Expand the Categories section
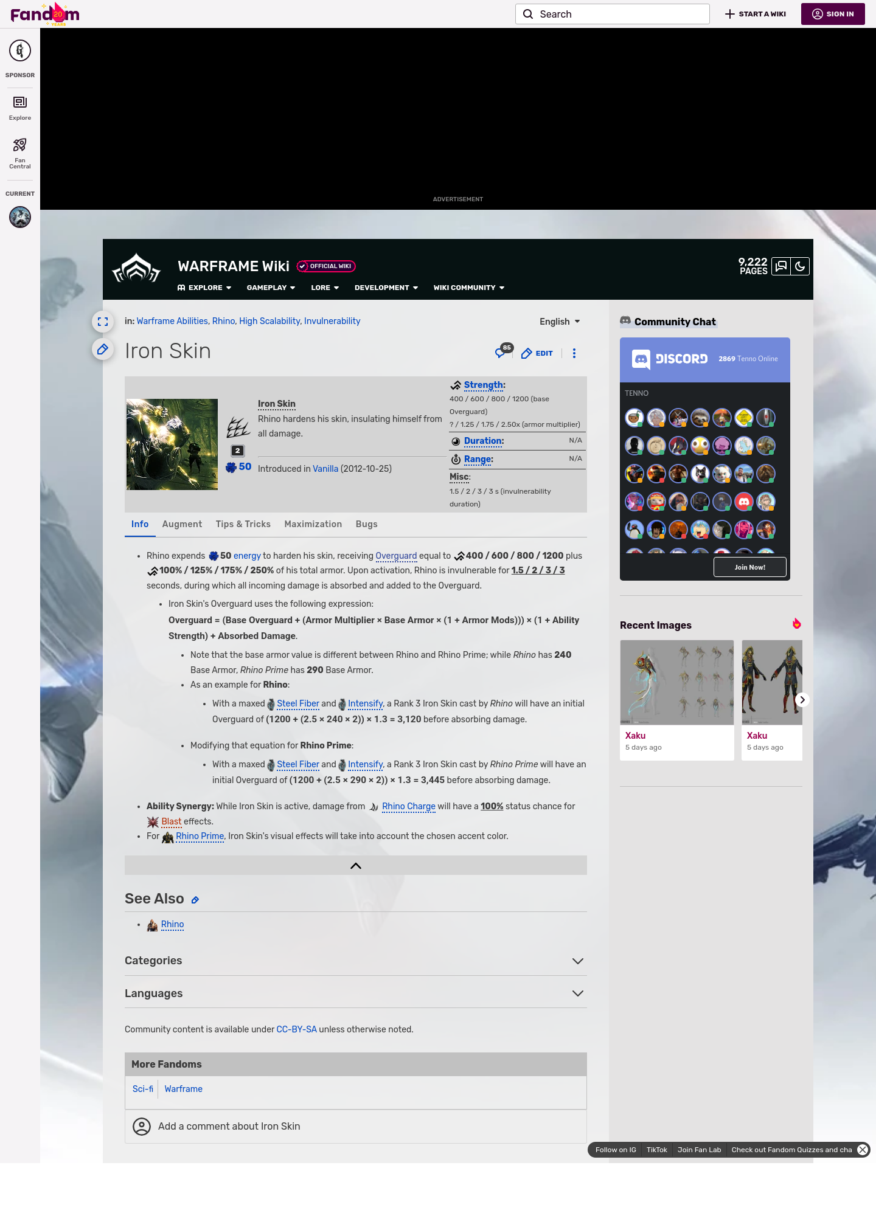 pyautogui.click(x=356, y=961)
